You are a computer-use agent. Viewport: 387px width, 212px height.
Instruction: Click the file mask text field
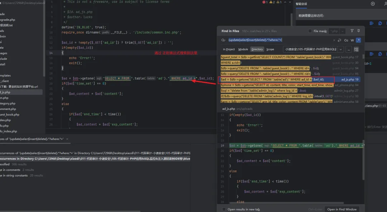tap(334, 31)
